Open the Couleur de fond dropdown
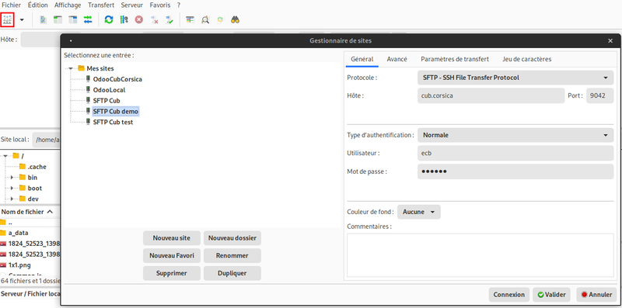Screen dimensions: 622x308 pos(419,212)
